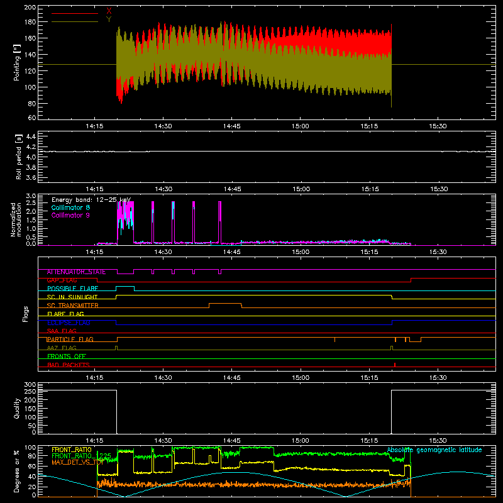Click the Roll period axis title

click(19, 157)
